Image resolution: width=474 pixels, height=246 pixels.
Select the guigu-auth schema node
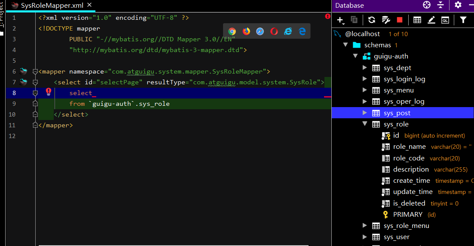pos(391,56)
